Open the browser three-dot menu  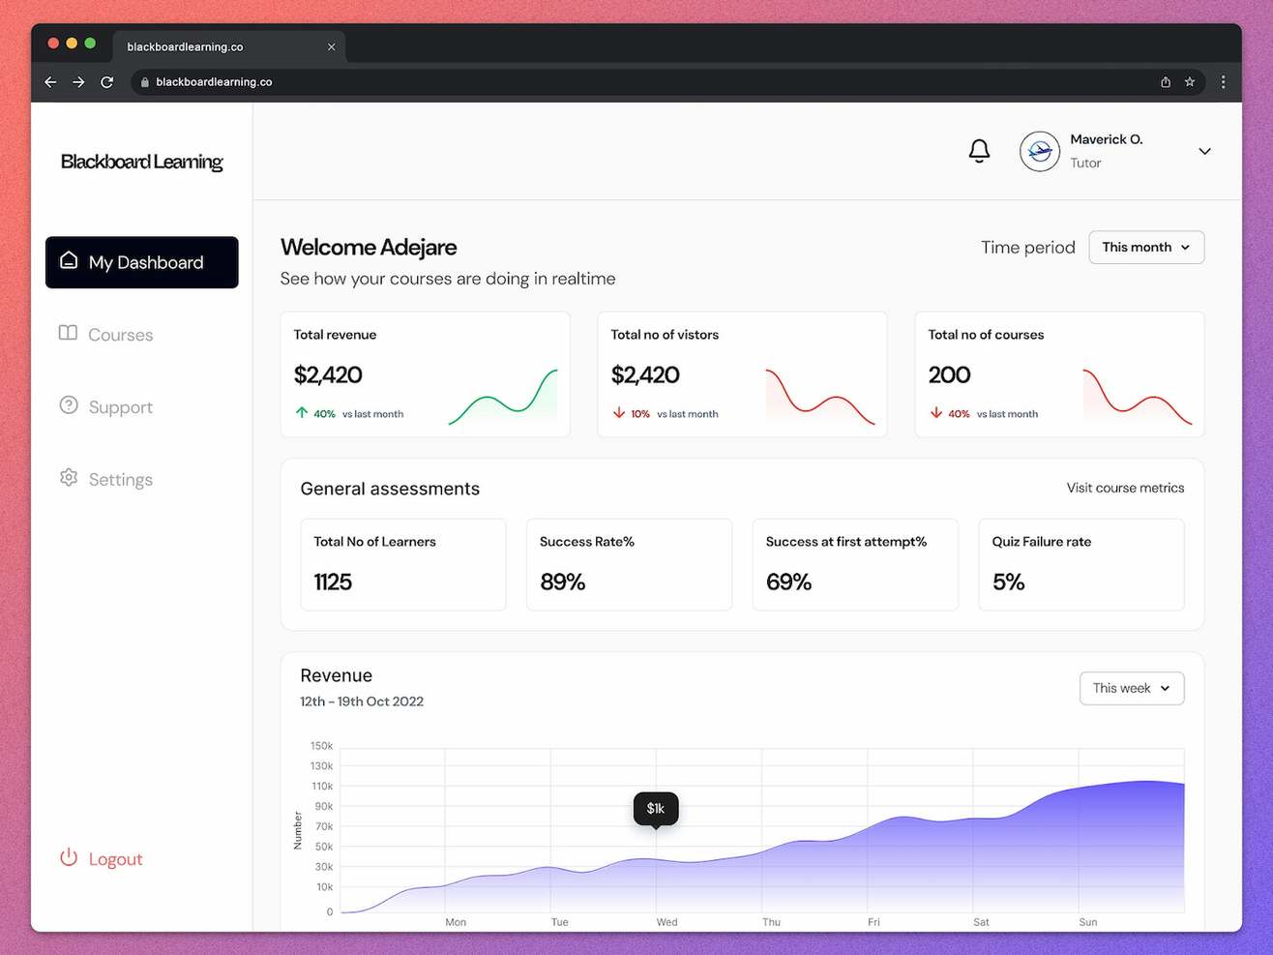[1224, 82]
